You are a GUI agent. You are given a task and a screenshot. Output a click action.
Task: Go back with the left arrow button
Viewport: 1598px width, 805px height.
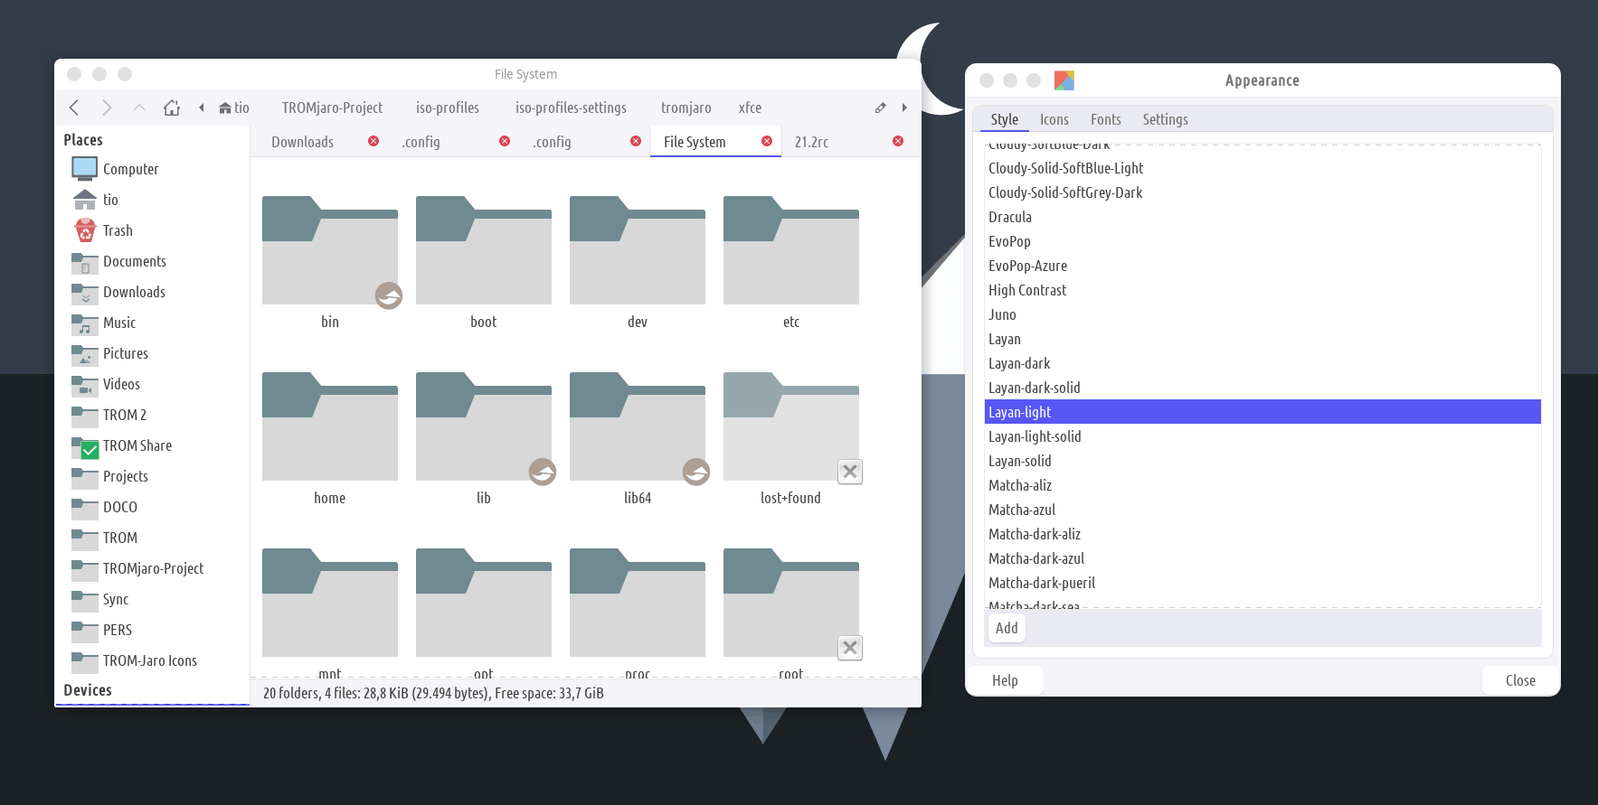[x=74, y=108]
